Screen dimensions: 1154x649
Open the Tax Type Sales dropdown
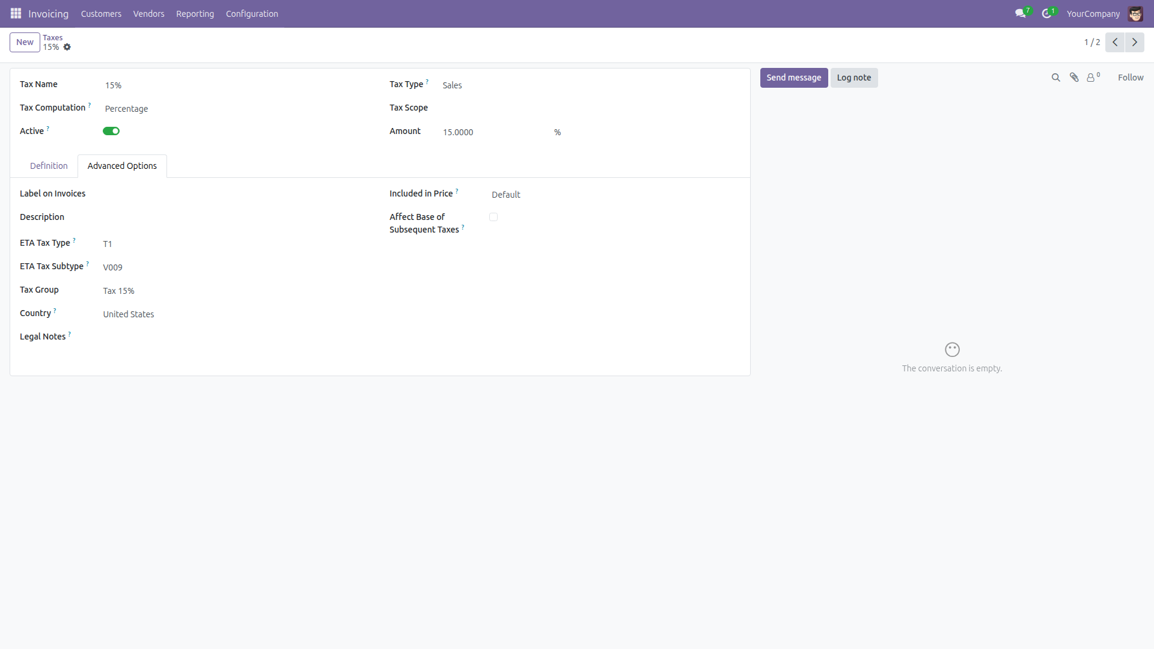click(591, 85)
